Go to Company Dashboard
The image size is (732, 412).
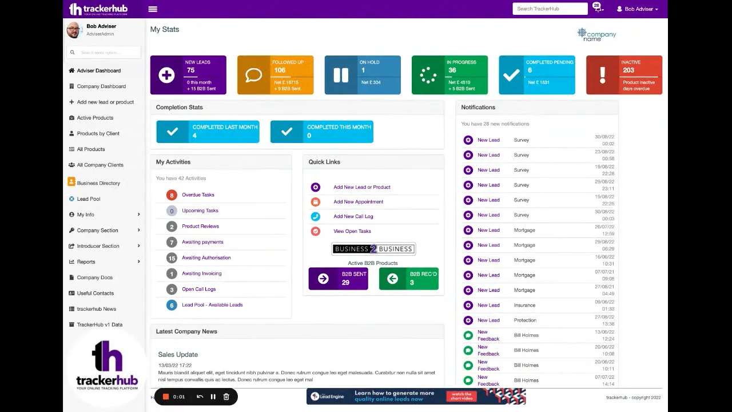[x=97, y=86]
